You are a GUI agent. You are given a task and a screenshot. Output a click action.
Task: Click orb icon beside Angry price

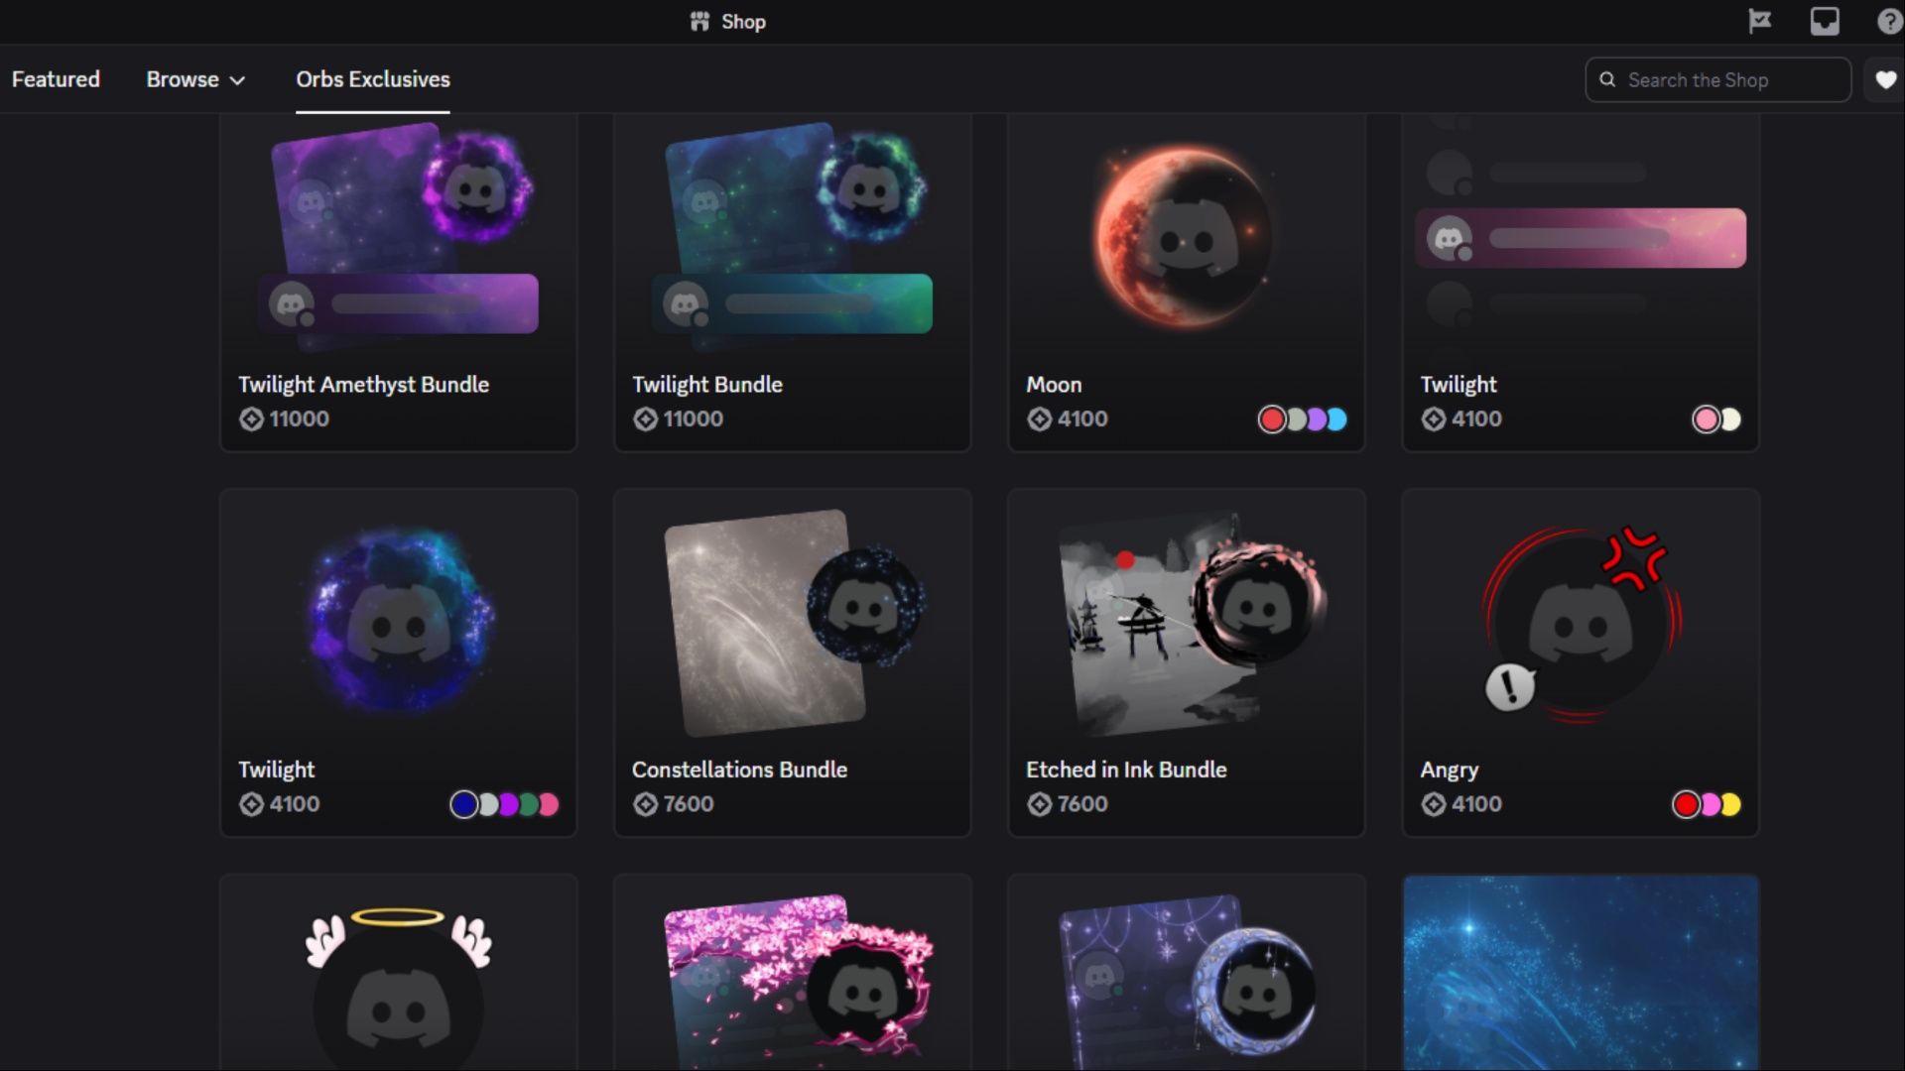[1433, 804]
